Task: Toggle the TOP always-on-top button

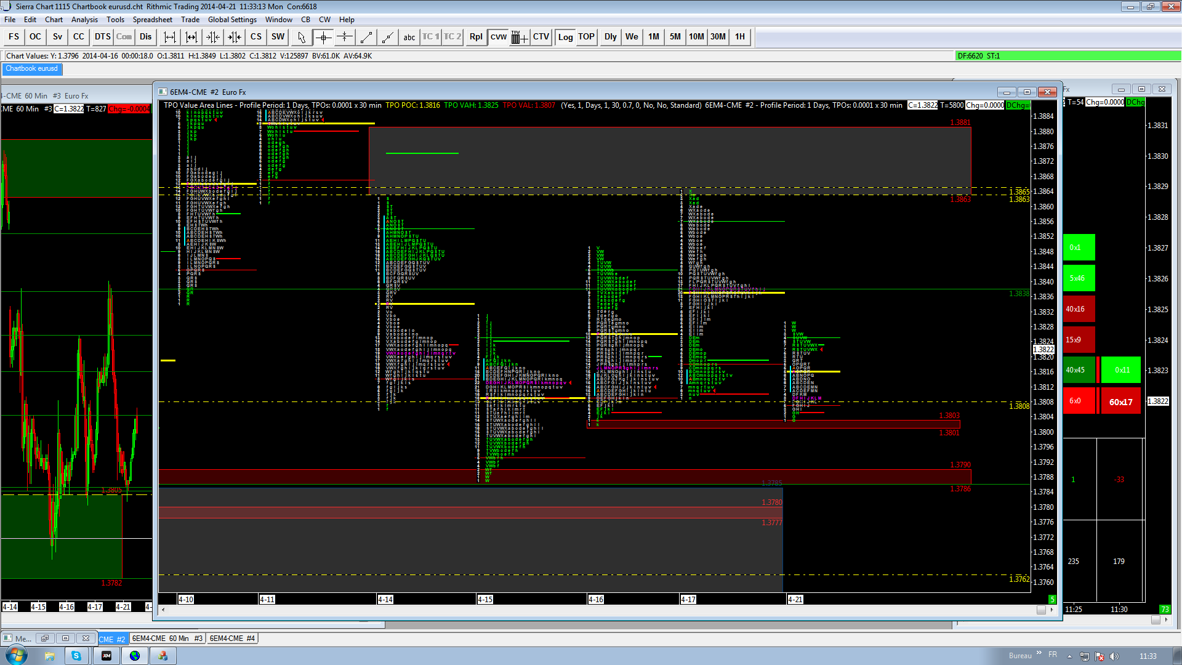Action: pos(586,37)
